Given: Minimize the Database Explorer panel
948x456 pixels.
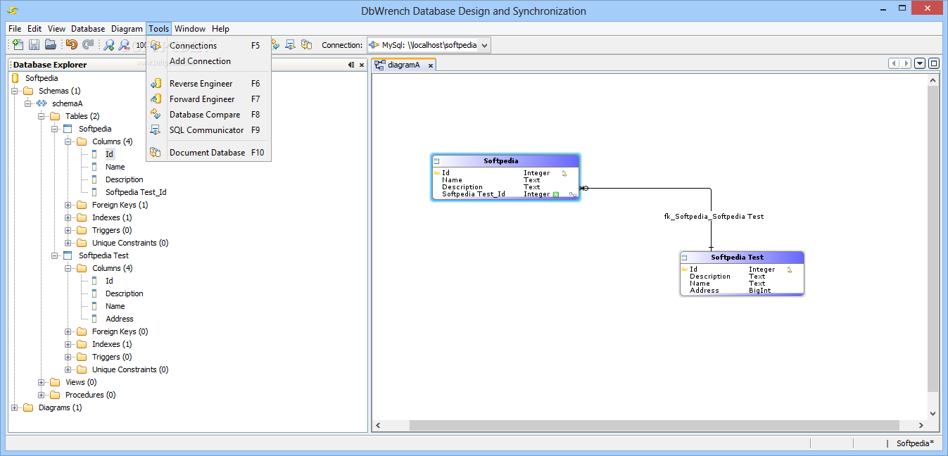Looking at the screenshot, I should pyautogui.click(x=351, y=65).
